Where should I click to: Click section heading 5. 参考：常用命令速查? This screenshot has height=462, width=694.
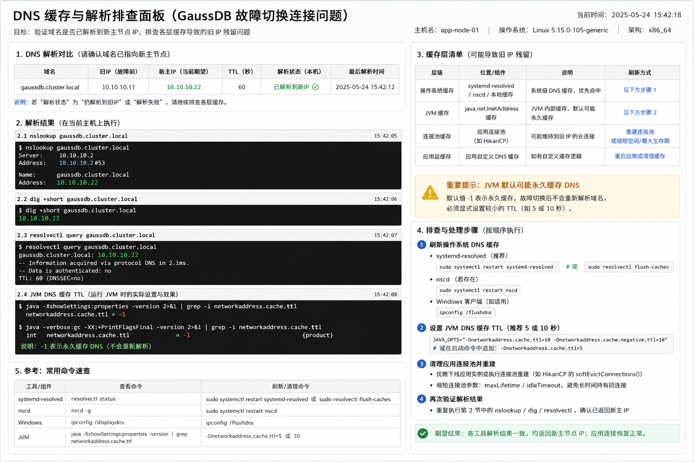pos(52,371)
